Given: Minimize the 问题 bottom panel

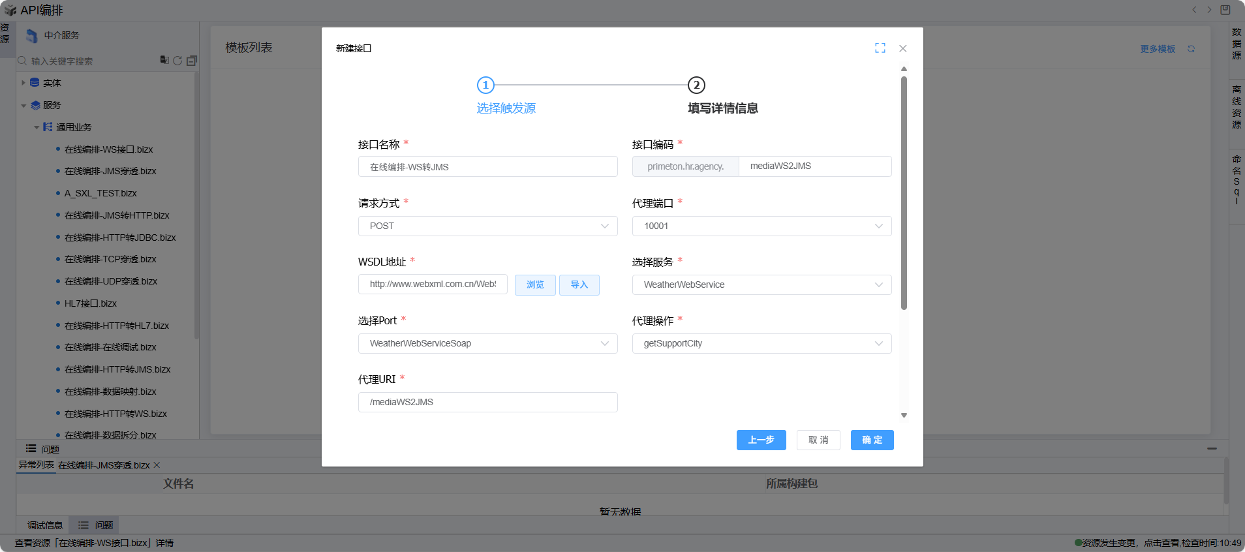Looking at the screenshot, I should click(x=1212, y=449).
